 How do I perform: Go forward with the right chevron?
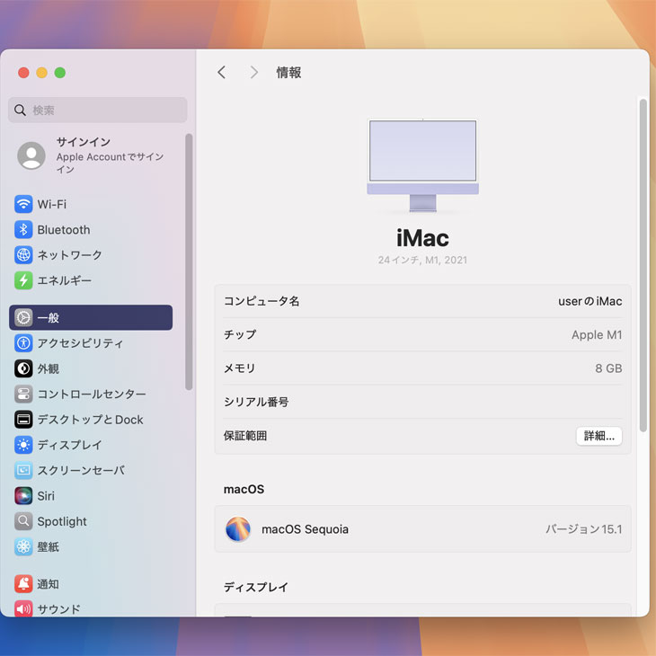[254, 73]
